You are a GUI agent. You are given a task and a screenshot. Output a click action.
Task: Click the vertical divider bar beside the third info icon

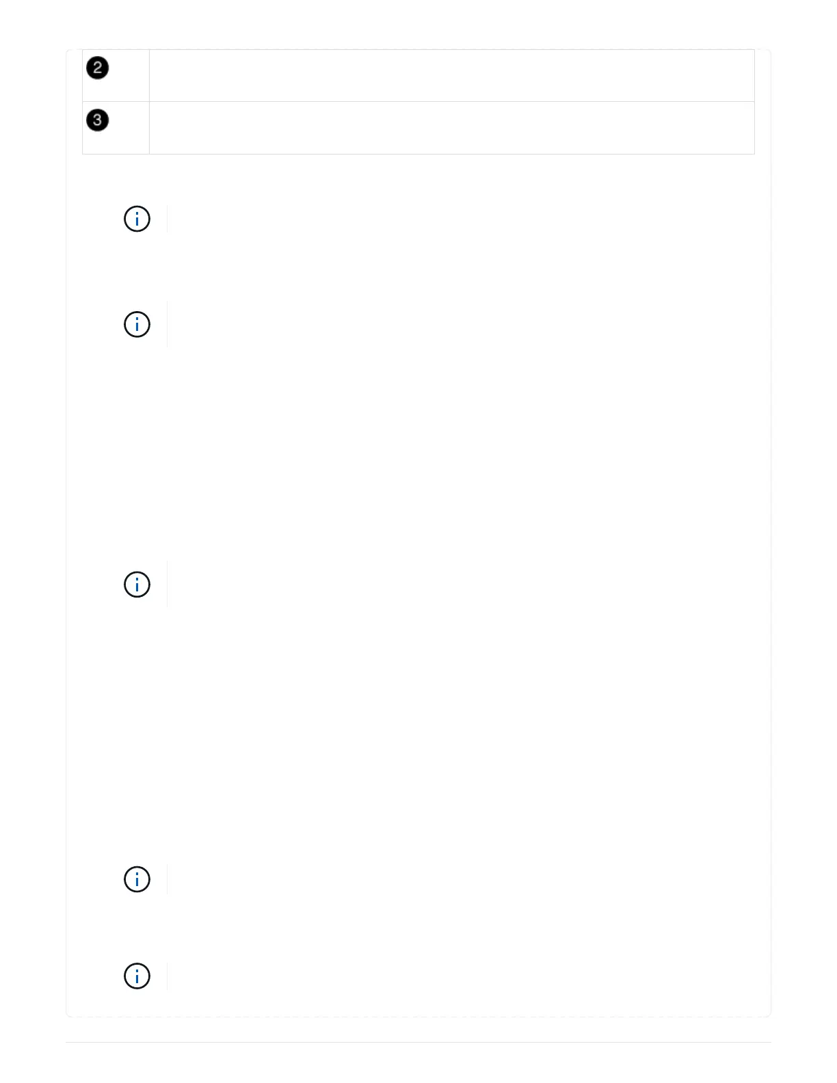click(x=168, y=585)
